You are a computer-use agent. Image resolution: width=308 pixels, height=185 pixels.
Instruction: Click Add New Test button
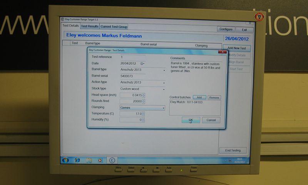coord(237,48)
